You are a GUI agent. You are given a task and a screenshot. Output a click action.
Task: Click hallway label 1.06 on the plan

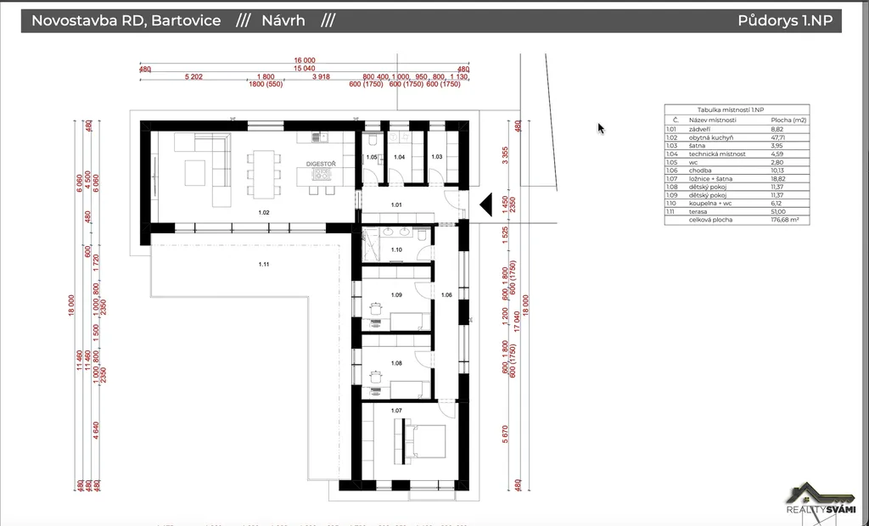[446, 294]
